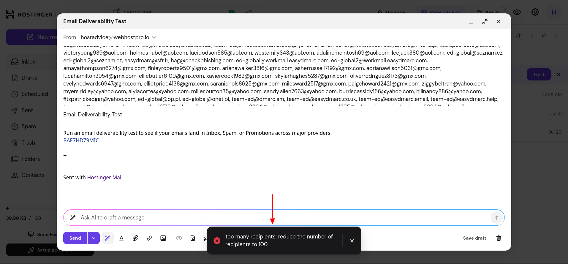
Task: Open text formatting options (underlined A)
Action: (x=121, y=238)
